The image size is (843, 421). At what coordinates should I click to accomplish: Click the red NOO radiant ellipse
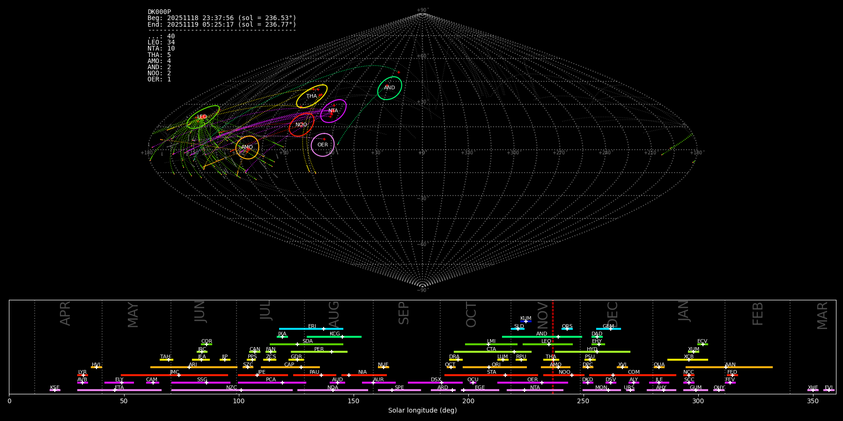[x=301, y=125]
